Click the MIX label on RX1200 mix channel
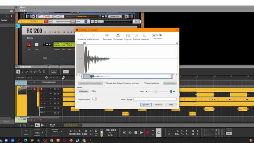The image size is (254, 143). click(137, 21)
